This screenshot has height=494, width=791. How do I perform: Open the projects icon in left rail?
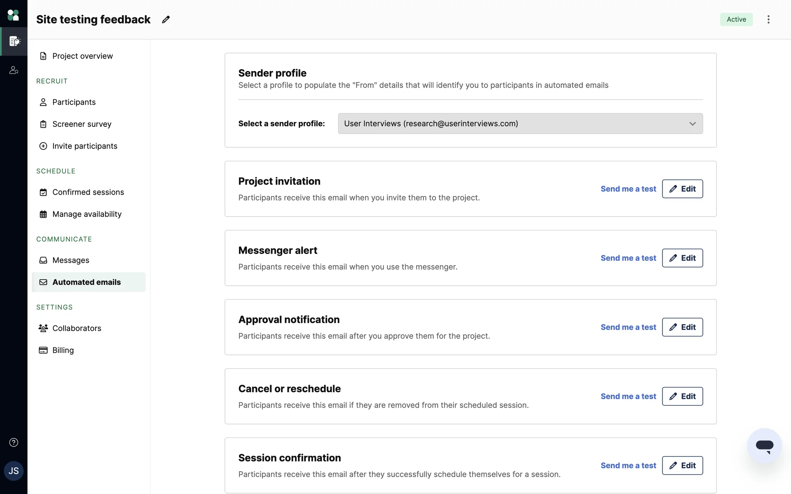[14, 41]
